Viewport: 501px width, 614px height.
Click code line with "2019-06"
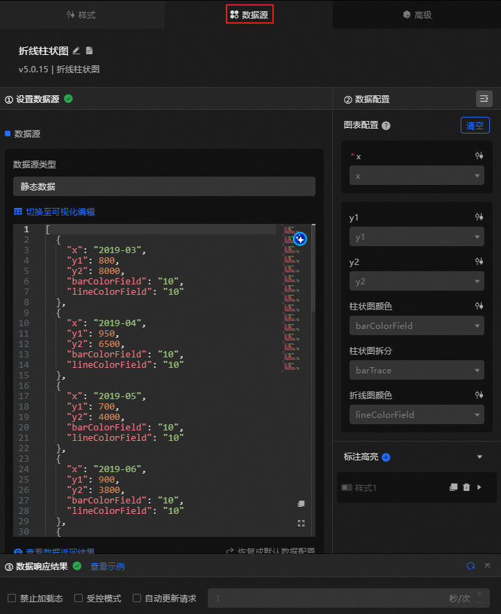point(106,469)
